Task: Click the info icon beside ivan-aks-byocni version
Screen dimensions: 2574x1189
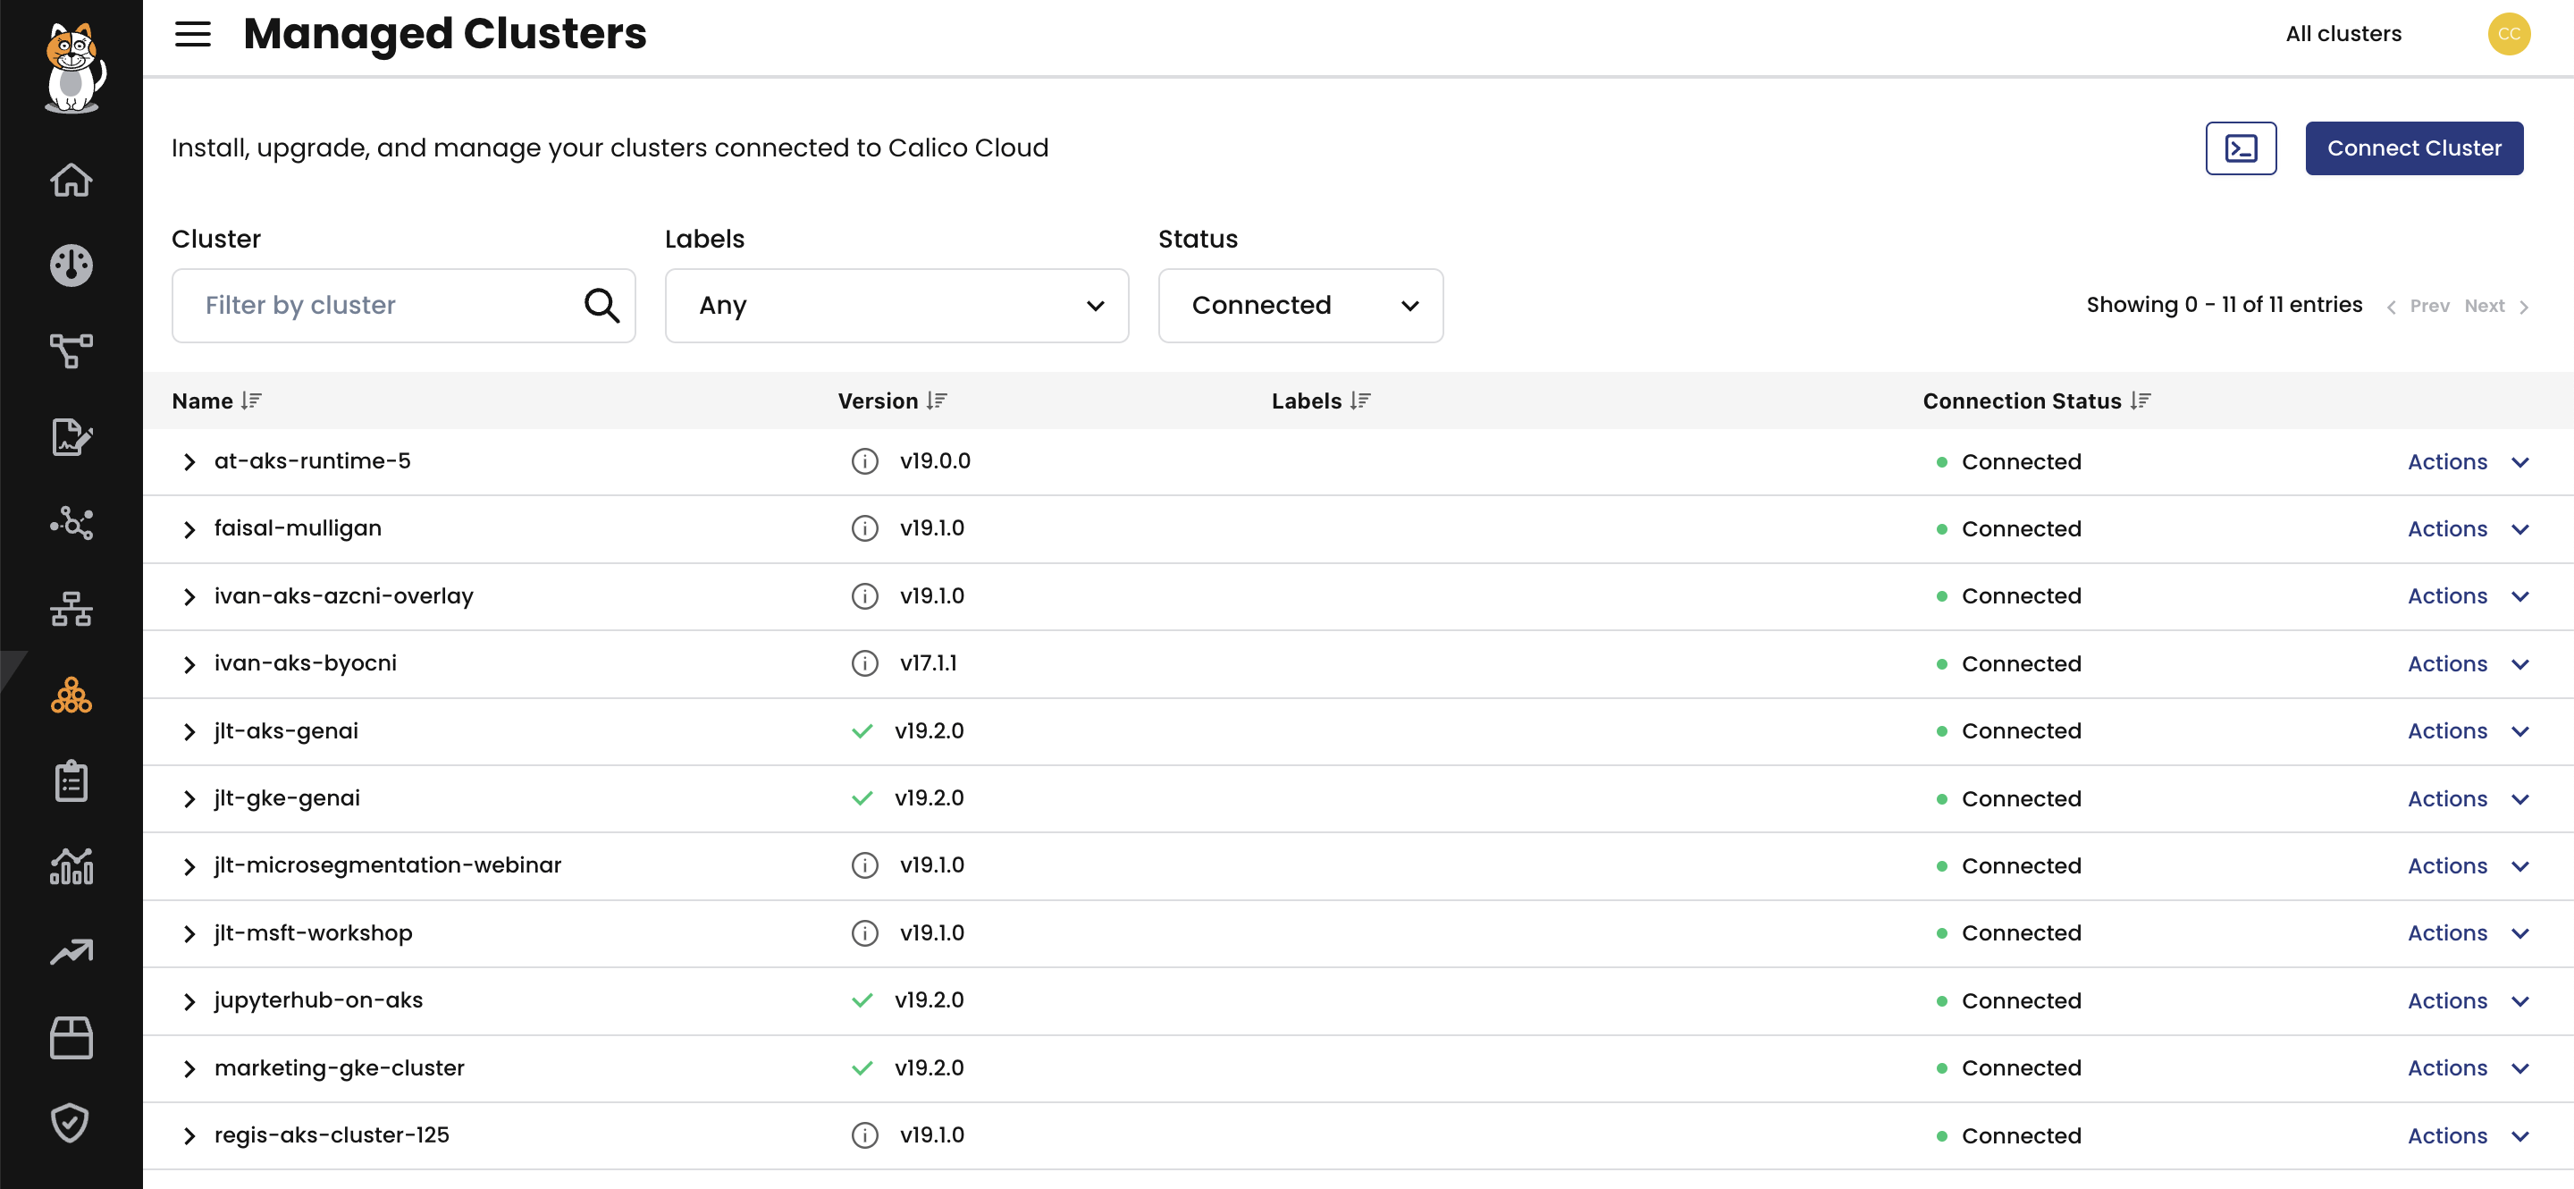Action: click(x=864, y=663)
